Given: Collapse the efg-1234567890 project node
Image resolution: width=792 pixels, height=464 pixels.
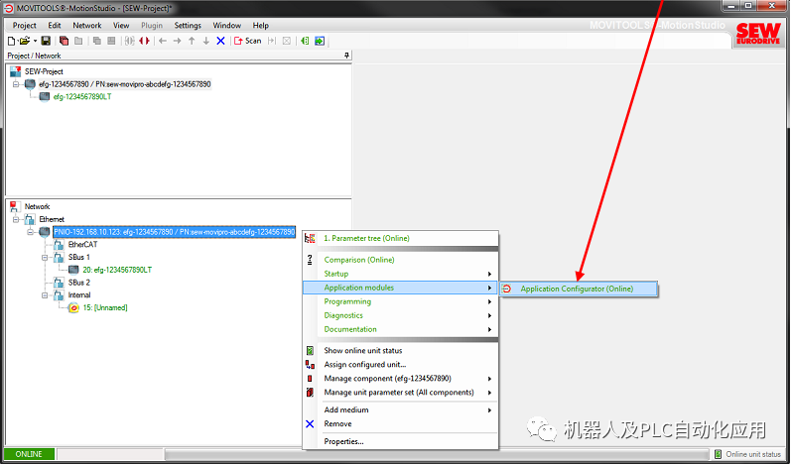Looking at the screenshot, I should [x=16, y=84].
